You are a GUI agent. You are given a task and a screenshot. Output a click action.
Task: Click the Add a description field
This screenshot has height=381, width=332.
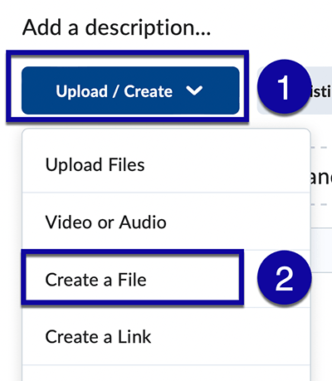pos(116,27)
